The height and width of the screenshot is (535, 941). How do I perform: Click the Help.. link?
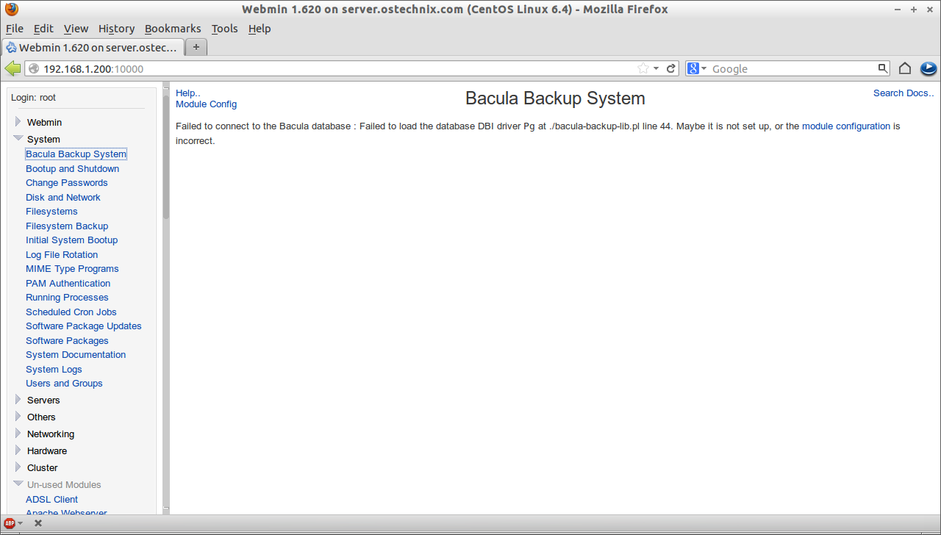188,93
